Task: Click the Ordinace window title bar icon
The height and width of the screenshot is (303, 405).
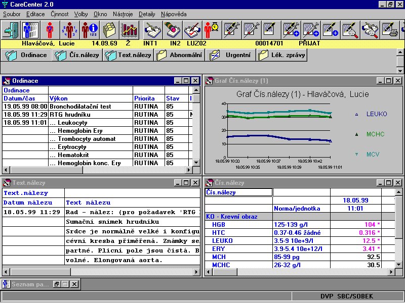Action: point(7,81)
